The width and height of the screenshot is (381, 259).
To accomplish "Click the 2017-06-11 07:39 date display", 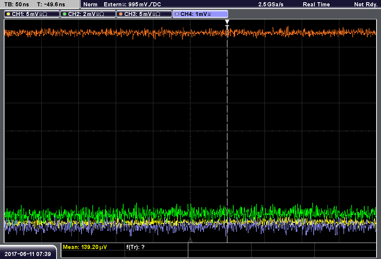I will [28, 254].
